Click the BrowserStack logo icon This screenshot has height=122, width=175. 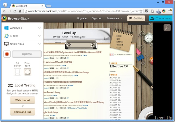[4, 18]
